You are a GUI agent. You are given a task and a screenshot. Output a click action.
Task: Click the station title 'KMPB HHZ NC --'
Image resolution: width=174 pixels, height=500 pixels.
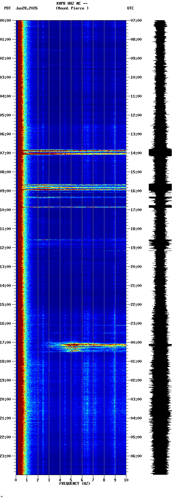72,3
